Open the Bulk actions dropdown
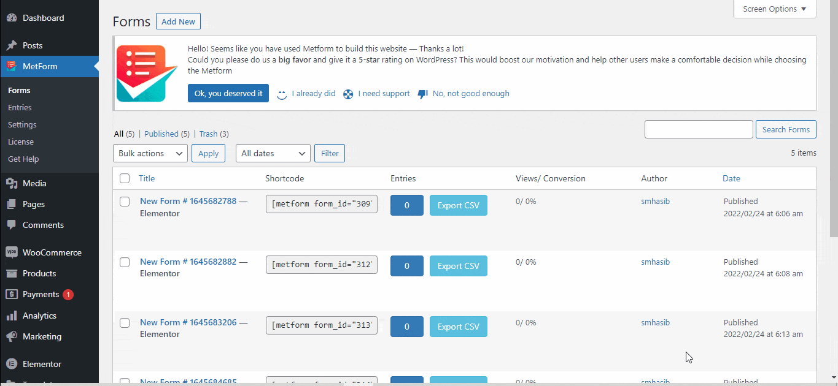The width and height of the screenshot is (838, 386). (150, 153)
